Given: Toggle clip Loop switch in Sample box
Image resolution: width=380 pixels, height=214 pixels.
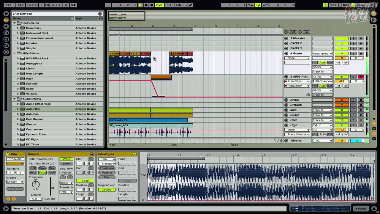Looking at the screenshot, I should (85, 181).
